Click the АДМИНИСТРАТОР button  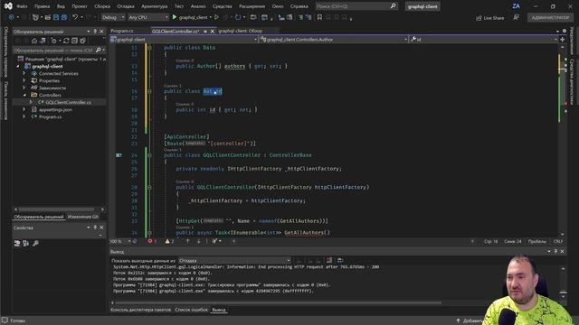[551, 17]
